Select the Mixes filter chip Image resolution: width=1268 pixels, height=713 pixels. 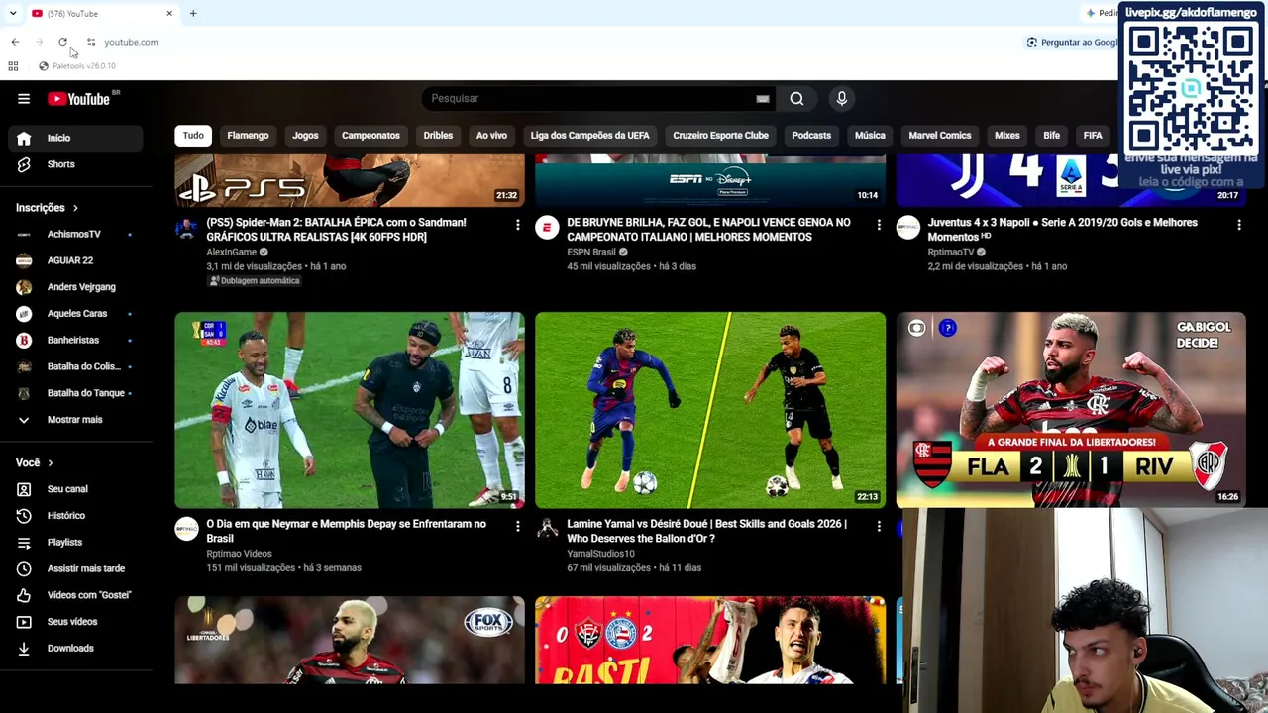click(1007, 136)
